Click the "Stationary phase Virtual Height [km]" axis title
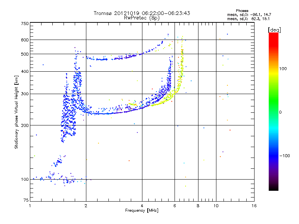 [16, 112]
